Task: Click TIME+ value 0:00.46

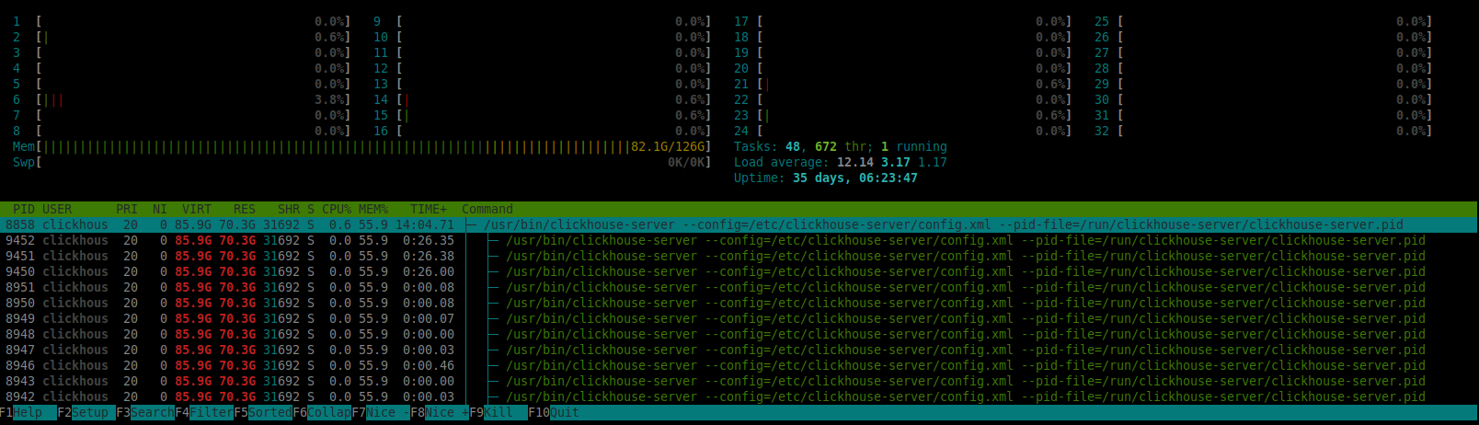Action: coord(429,365)
